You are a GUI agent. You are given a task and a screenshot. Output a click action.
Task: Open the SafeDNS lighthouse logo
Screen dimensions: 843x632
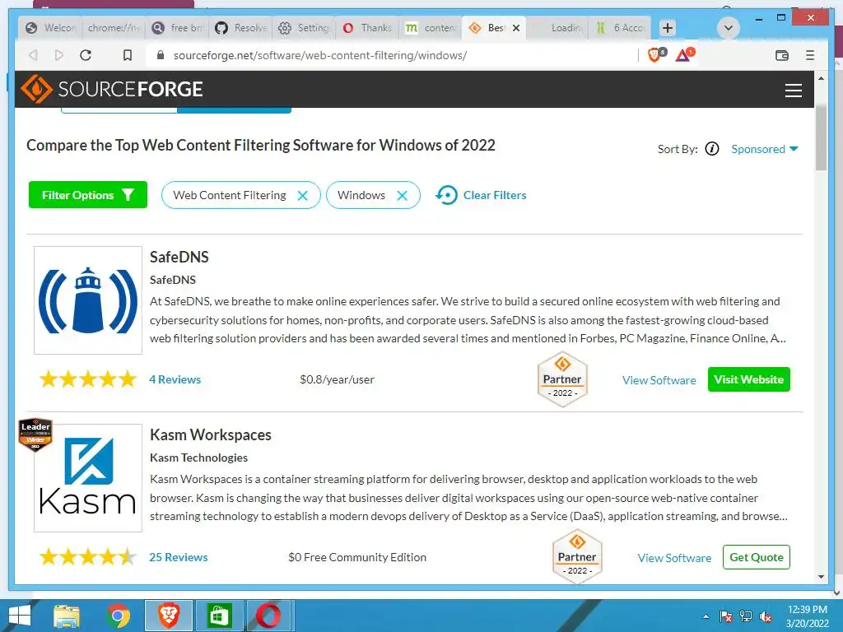[x=87, y=300]
